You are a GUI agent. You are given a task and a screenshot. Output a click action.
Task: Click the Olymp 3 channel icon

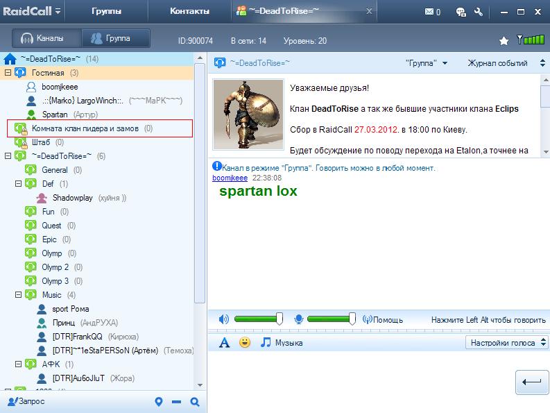coord(31,281)
